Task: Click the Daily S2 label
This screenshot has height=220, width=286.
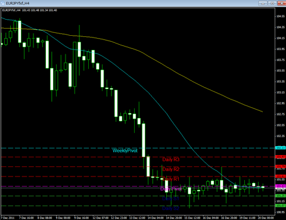Action: [170, 208]
